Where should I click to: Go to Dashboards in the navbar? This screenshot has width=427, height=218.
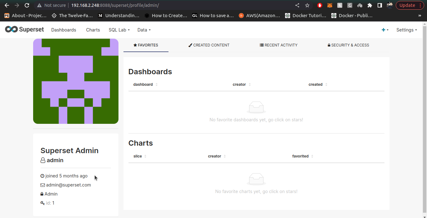point(64,30)
